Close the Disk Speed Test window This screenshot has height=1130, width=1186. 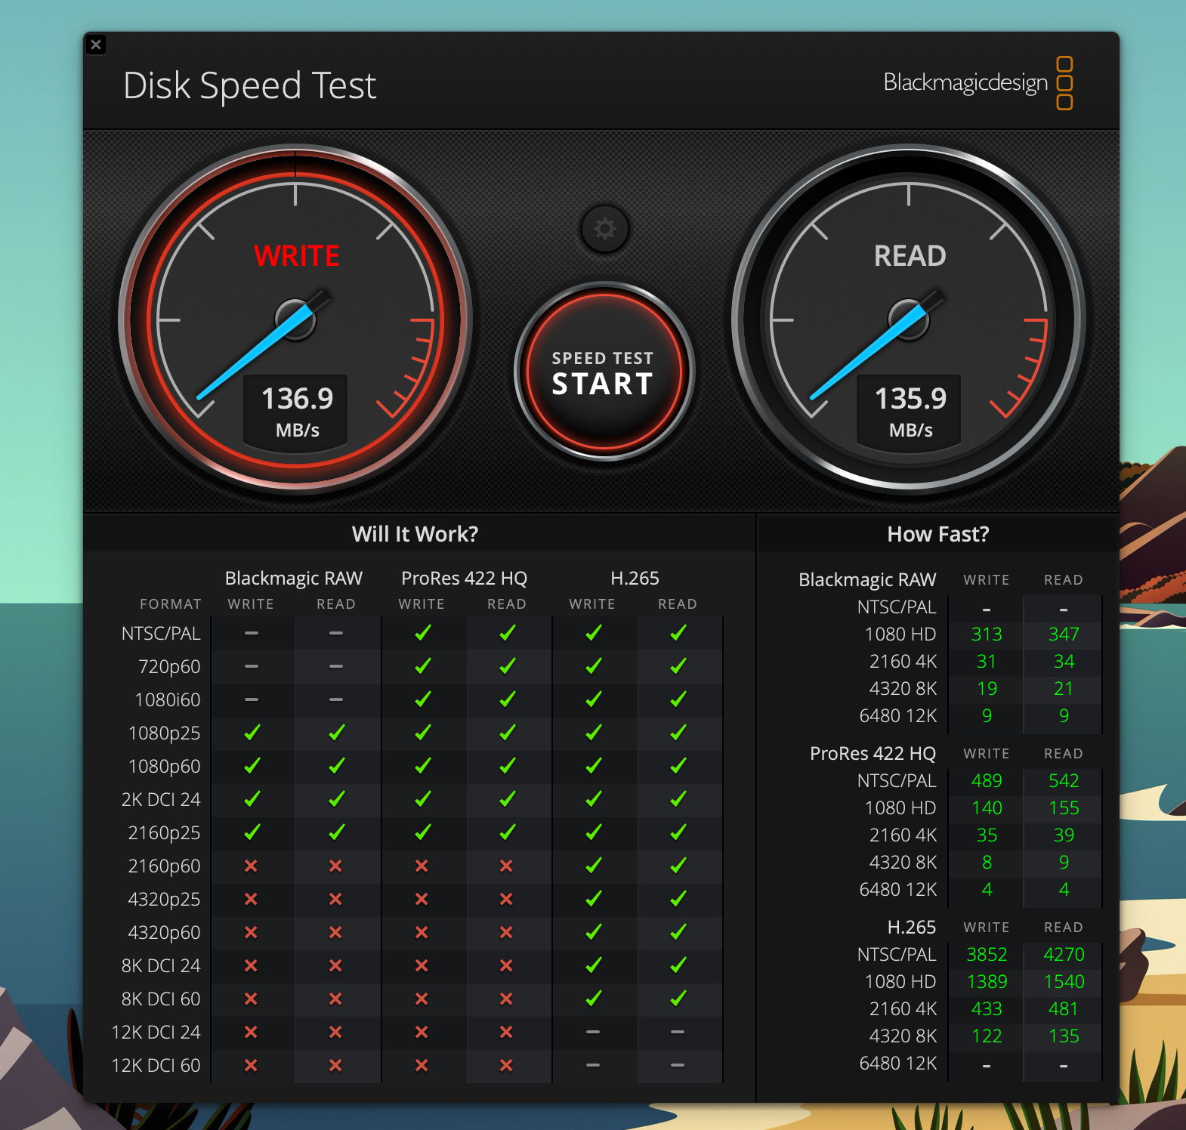[96, 45]
